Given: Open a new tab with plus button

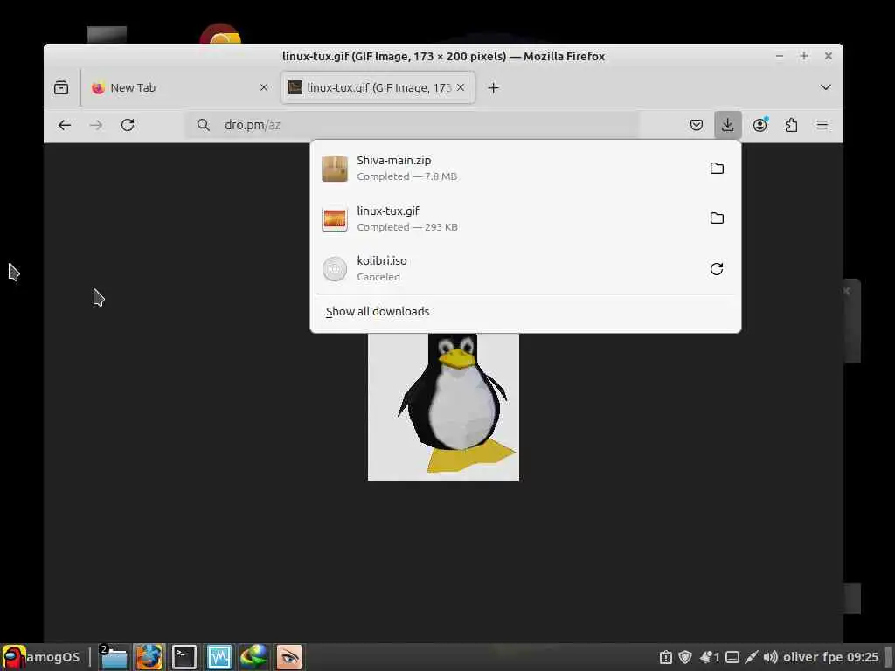Looking at the screenshot, I should coord(493,87).
